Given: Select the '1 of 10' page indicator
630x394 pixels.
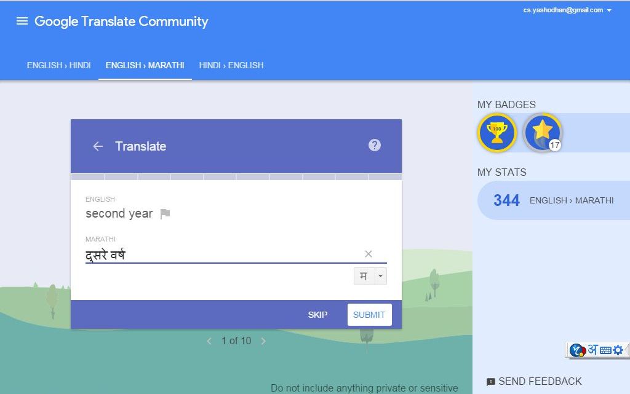Looking at the screenshot, I should click(x=236, y=341).
